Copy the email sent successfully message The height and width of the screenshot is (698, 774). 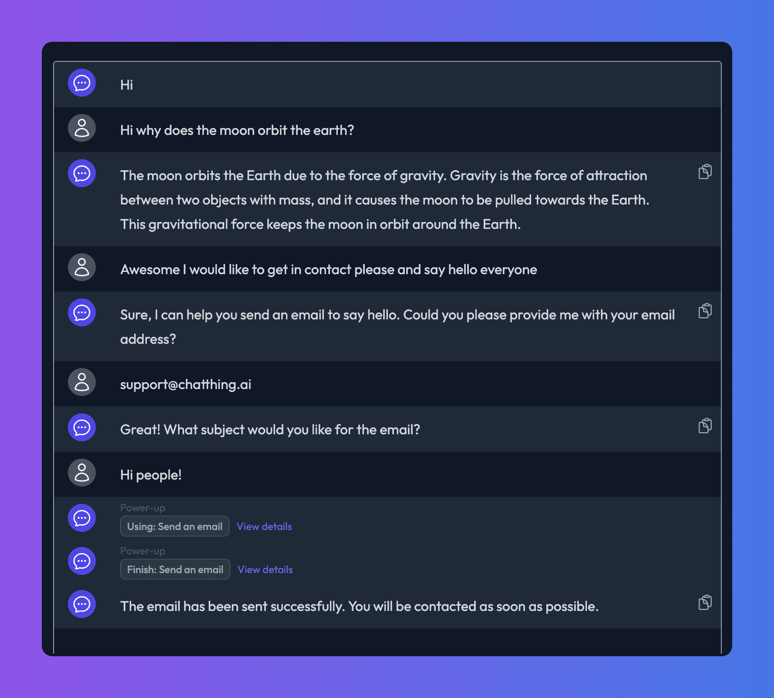coord(705,602)
